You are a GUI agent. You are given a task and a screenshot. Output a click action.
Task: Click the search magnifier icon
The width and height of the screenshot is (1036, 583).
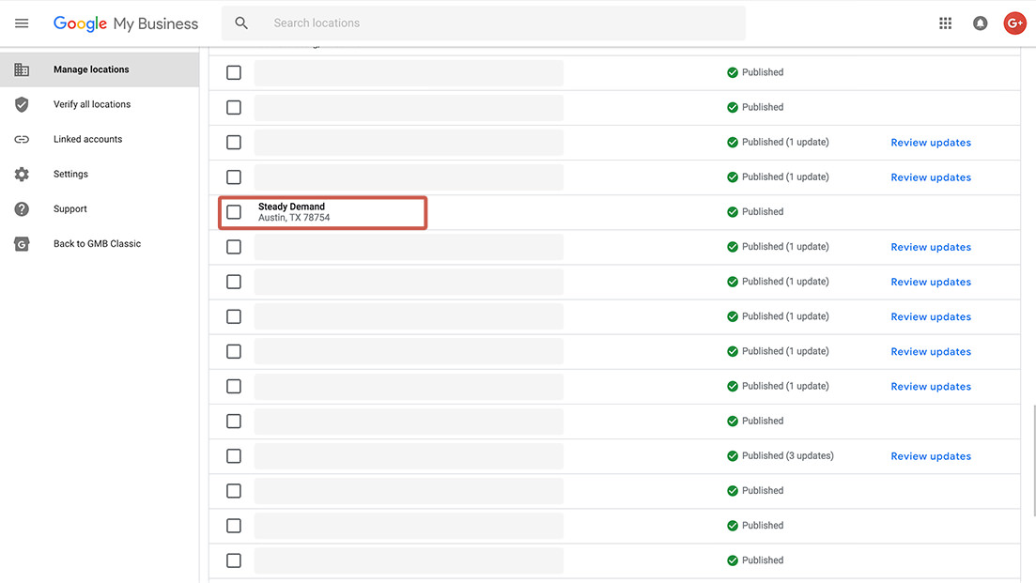tap(241, 23)
